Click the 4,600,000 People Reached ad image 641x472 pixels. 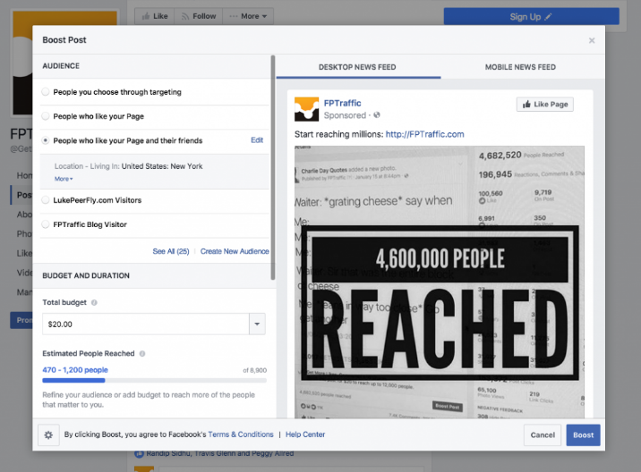[440, 282]
